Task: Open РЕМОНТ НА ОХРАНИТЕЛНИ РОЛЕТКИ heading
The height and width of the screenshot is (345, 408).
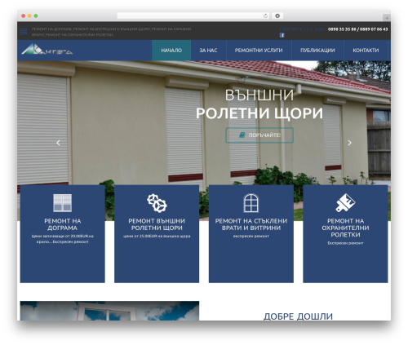Action: coord(345,228)
